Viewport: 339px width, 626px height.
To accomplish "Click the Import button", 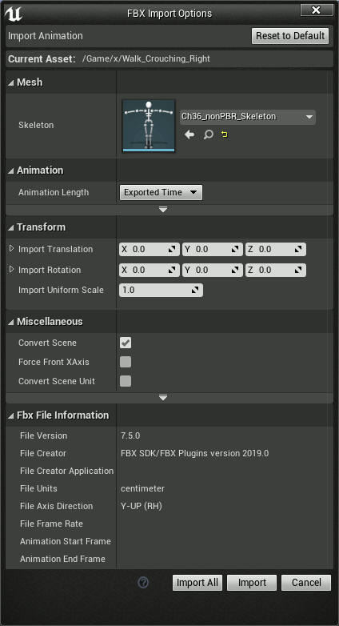I will coord(252,583).
